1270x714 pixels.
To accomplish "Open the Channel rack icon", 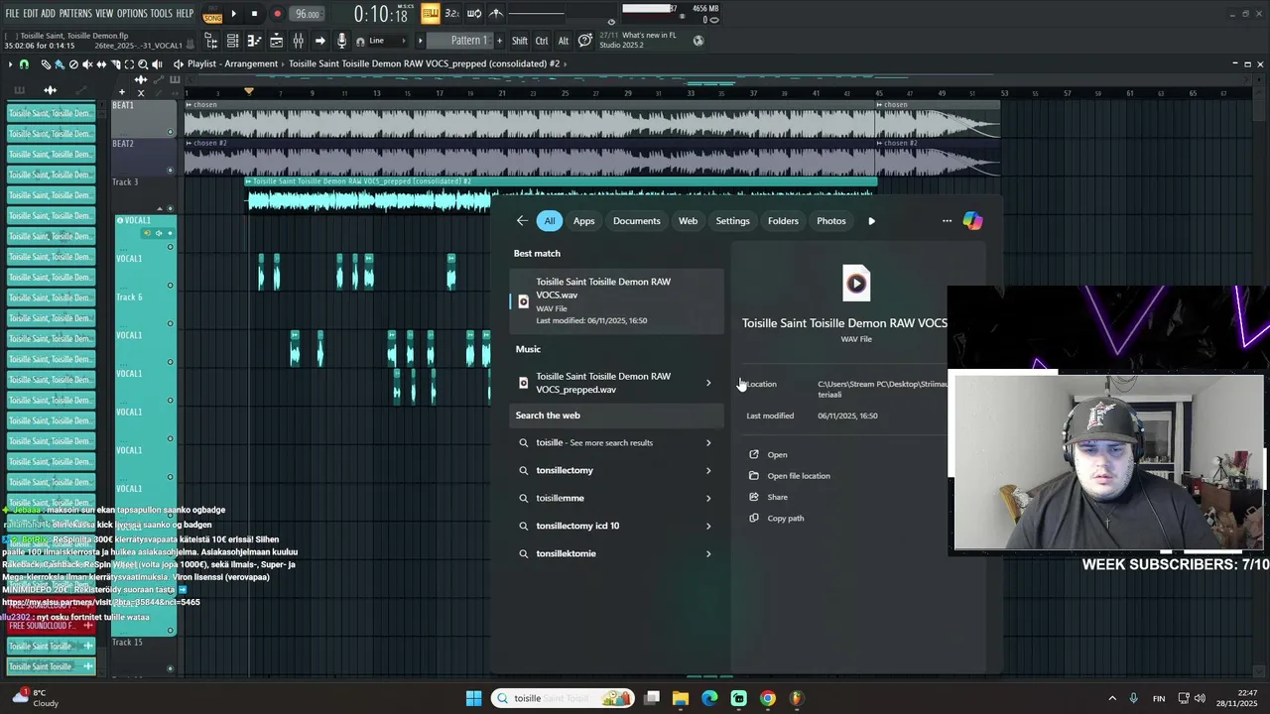I will 232,41.
